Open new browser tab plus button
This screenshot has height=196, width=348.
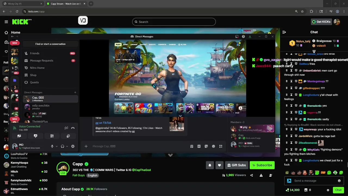[x=91, y=4]
